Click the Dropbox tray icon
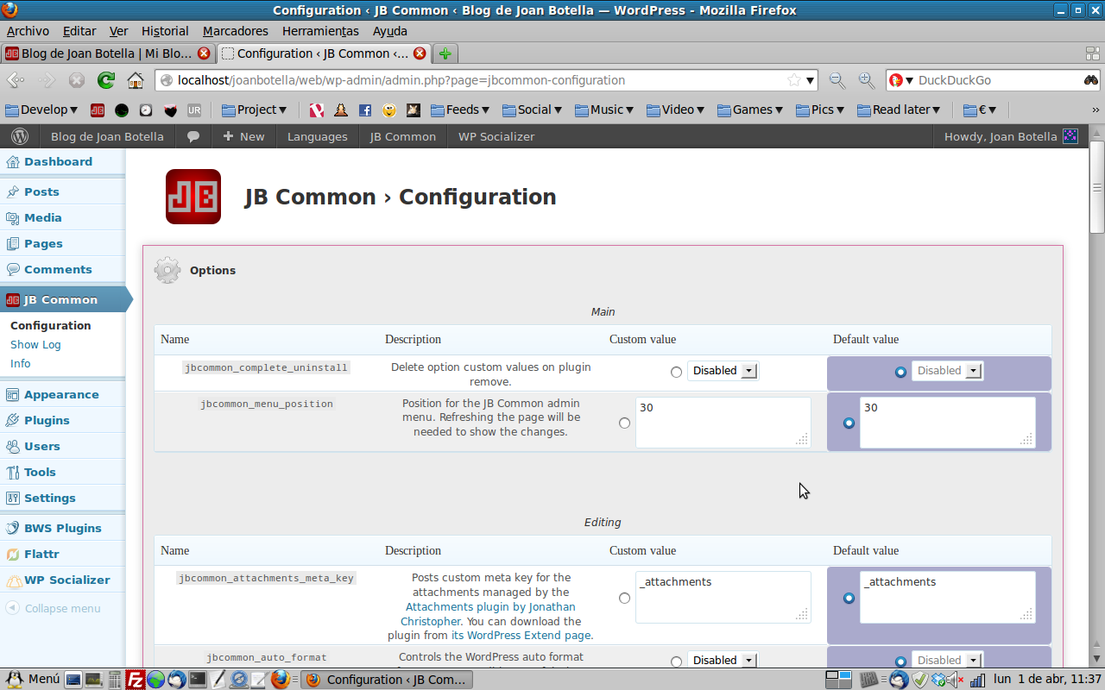1105x690 pixels. tap(938, 680)
